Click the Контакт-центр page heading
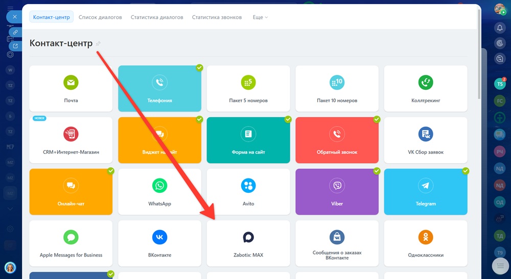511x279 pixels. click(61, 43)
